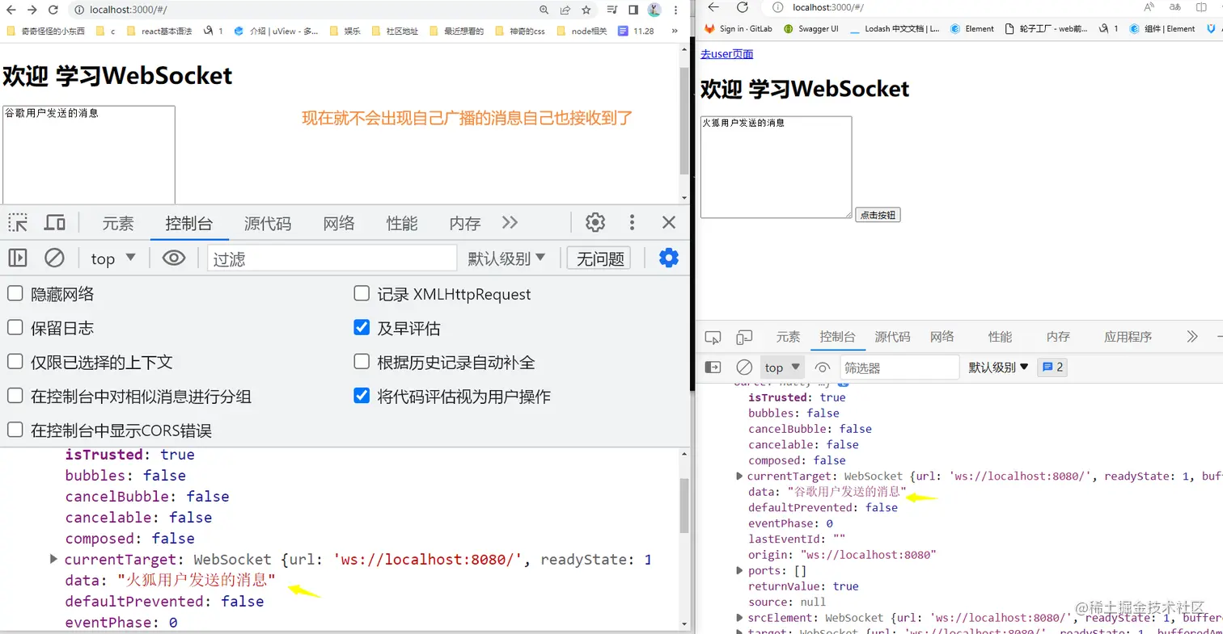
Task: Reload the page in Chrome window
Action: click(x=53, y=10)
